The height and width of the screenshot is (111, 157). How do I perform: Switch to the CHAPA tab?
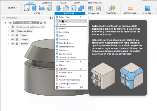77,3
